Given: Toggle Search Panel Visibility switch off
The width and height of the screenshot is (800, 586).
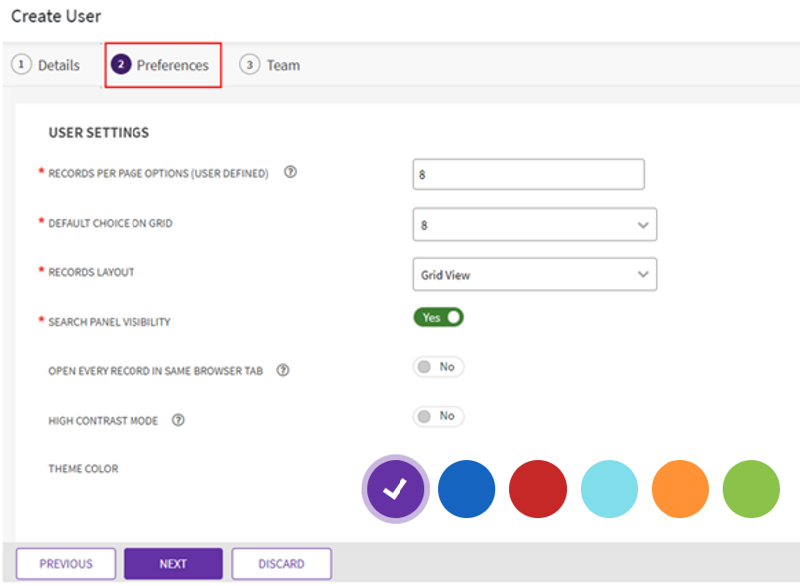Looking at the screenshot, I should click(x=439, y=317).
